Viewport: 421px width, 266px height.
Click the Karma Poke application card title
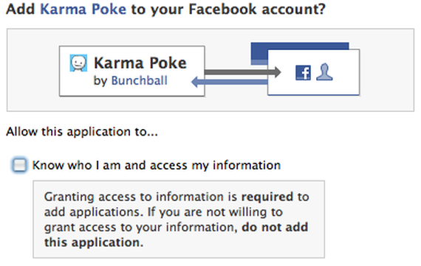140,63
